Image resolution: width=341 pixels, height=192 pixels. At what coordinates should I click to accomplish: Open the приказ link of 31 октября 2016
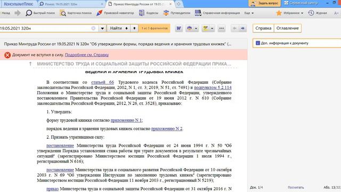coord(52,189)
